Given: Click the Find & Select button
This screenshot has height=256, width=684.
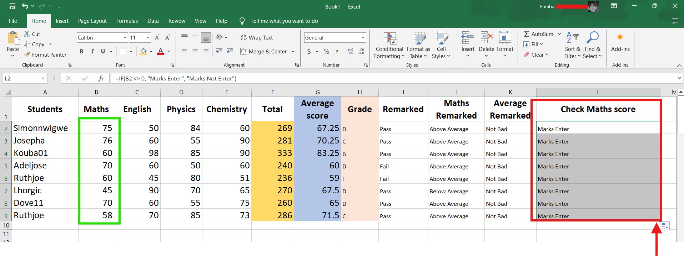Looking at the screenshot, I should 592,46.
